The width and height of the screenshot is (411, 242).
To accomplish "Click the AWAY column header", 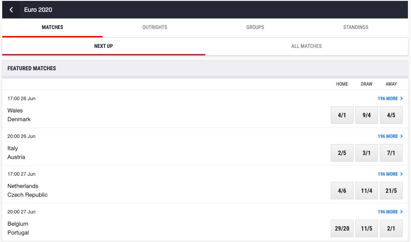I will click(391, 84).
